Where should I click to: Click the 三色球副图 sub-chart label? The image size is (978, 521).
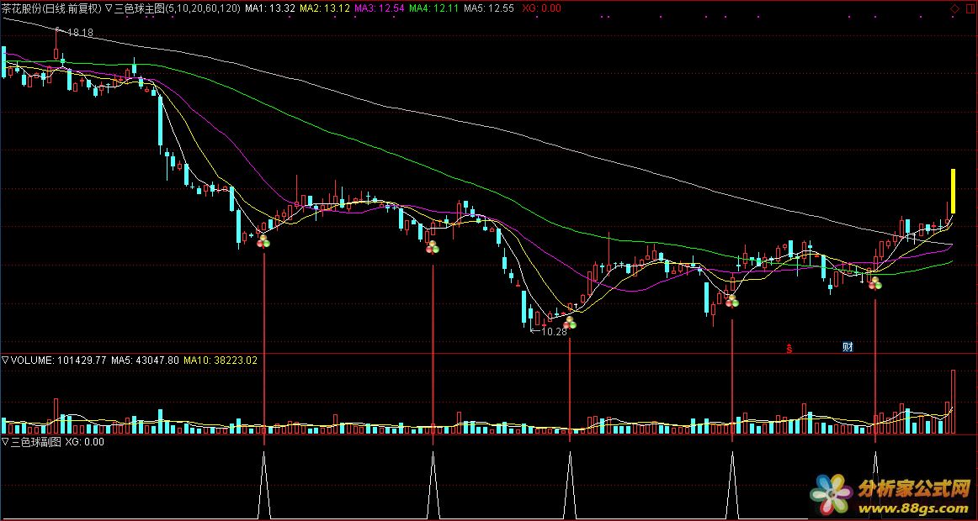[x=35, y=442]
